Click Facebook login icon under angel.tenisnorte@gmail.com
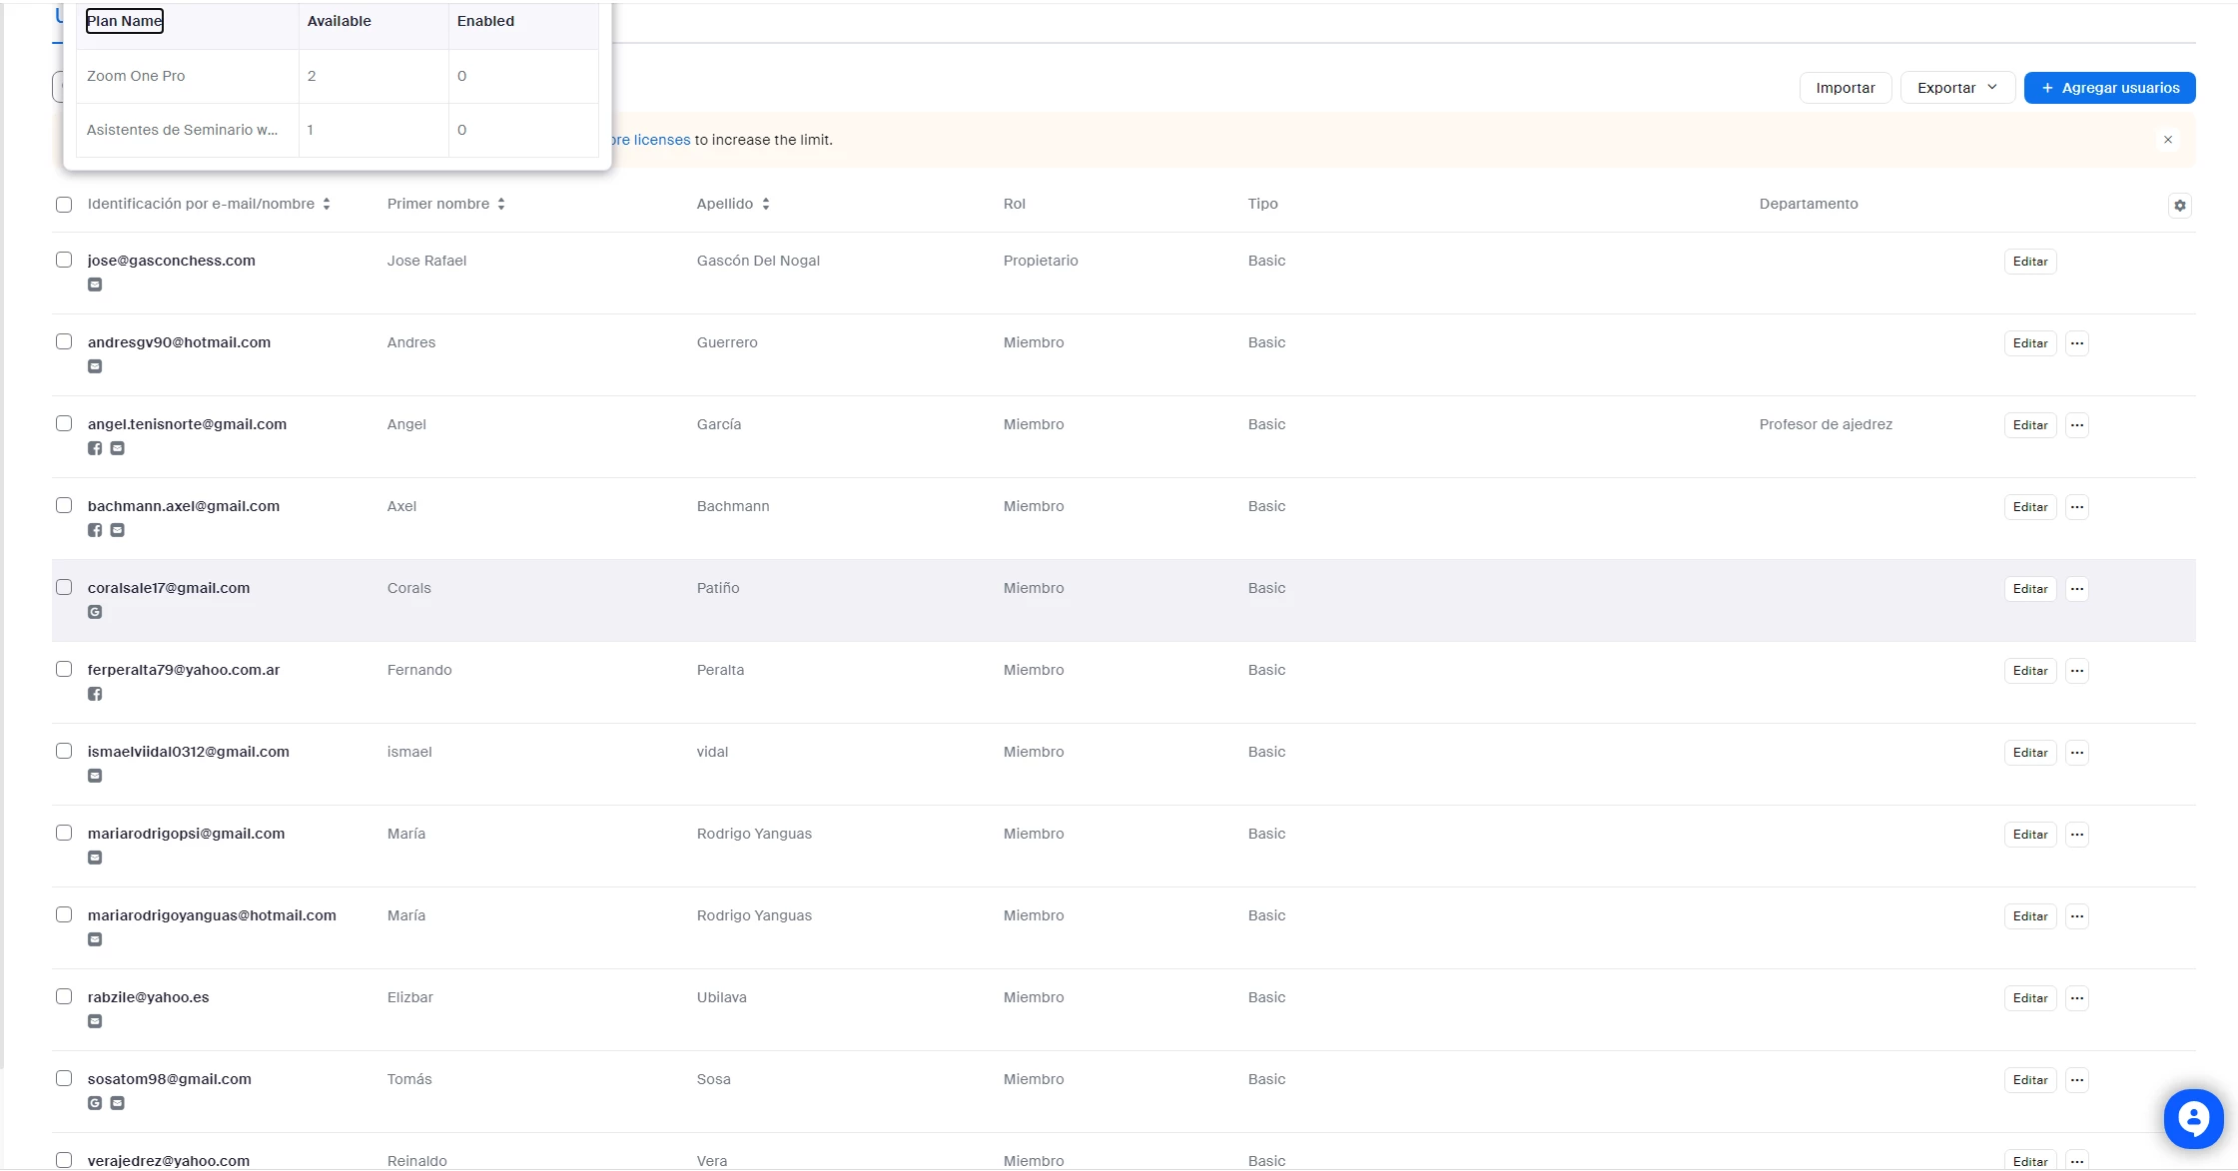 pyautogui.click(x=95, y=448)
